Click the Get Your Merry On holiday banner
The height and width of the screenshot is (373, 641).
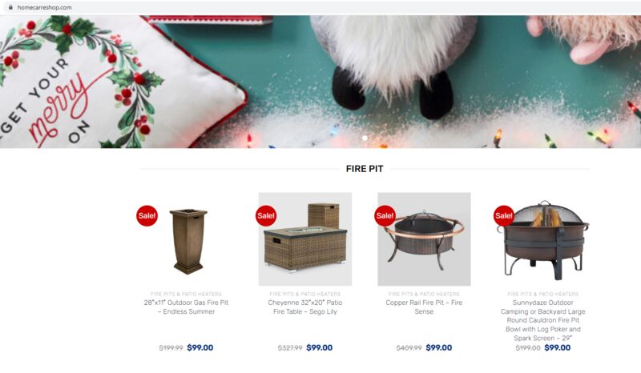pos(320,82)
